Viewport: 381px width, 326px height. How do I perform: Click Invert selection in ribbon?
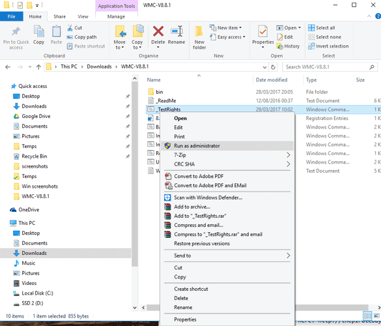coord(328,46)
